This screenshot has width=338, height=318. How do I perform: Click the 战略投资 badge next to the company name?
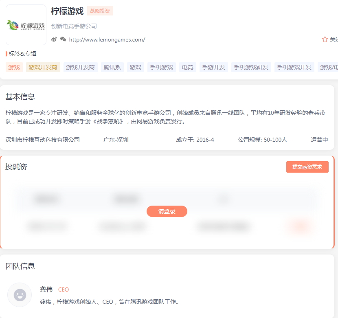pos(100,11)
